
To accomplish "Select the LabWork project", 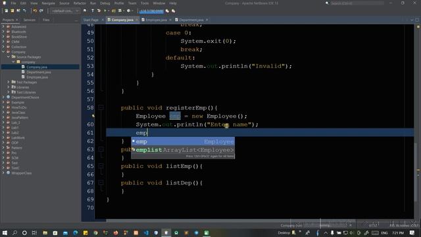I will pyautogui.click(x=18, y=138).
